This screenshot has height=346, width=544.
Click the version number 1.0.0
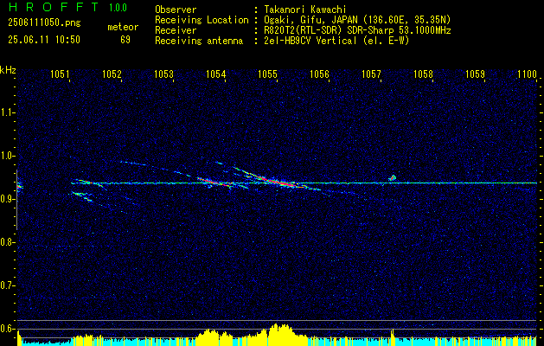click(x=118, y=8)
